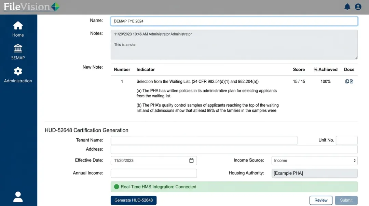Click the FileVision logo
This screenshot has width=369, height=206.
click(31, 6)
